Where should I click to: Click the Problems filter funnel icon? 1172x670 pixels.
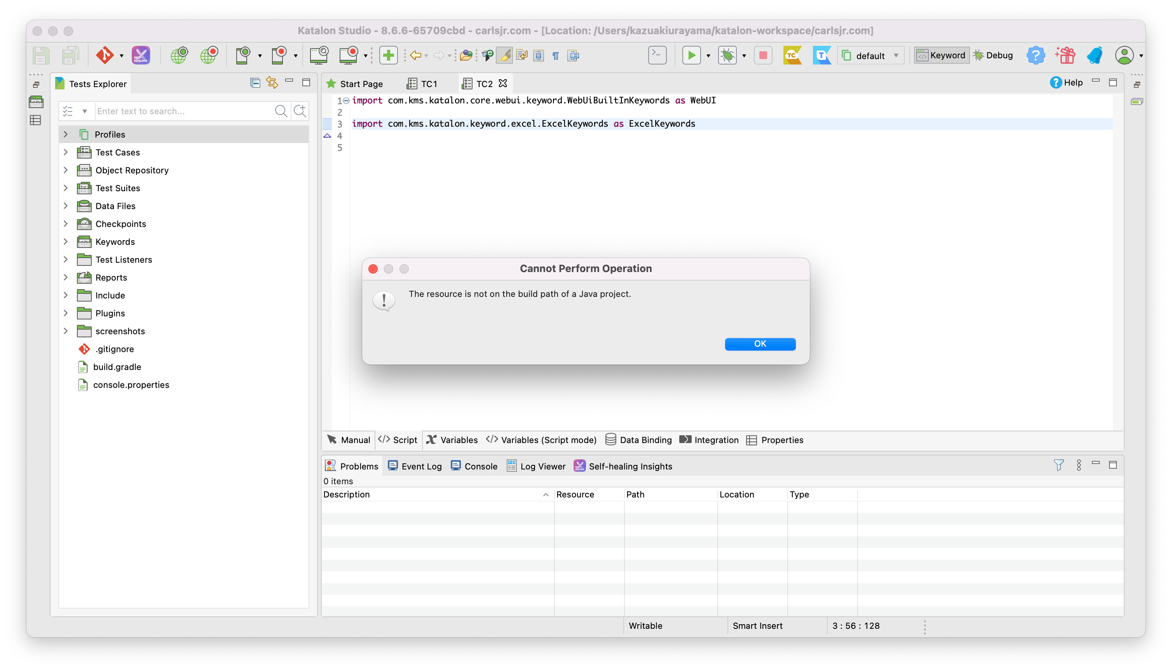click(1059, 465)
